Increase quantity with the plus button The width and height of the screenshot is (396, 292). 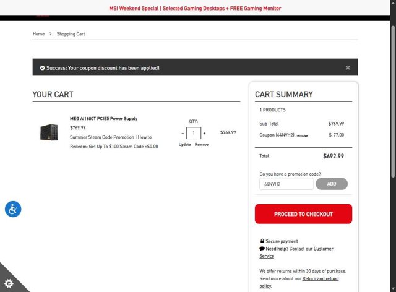click(x=204, y=133)
